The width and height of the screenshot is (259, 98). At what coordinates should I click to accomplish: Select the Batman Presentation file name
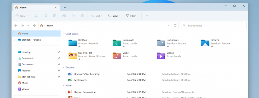click(x=85, y=92)
